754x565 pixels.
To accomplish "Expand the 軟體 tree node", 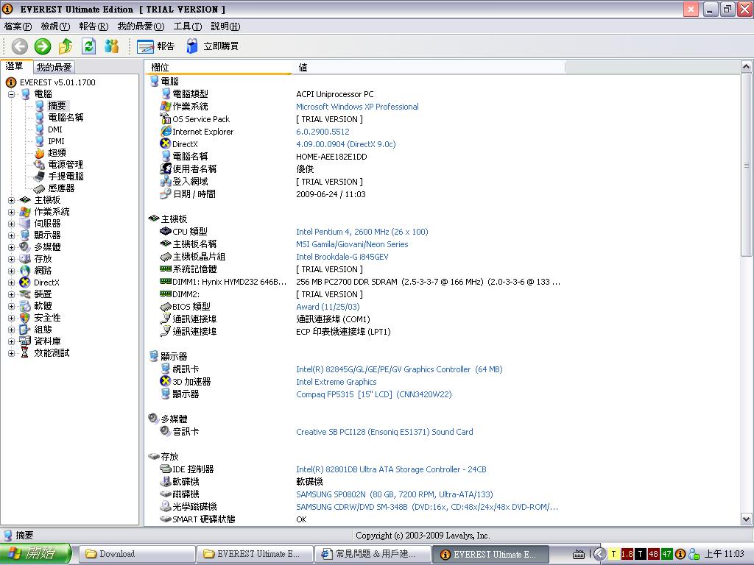I will pos(11,306).
